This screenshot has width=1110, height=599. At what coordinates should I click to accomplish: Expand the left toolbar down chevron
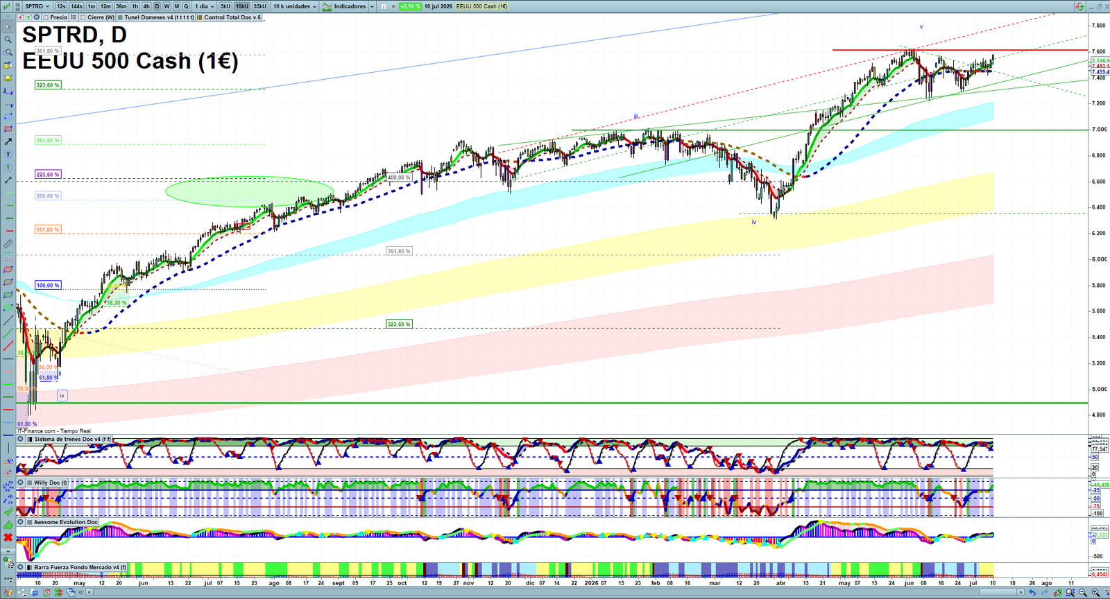[8, 551]
